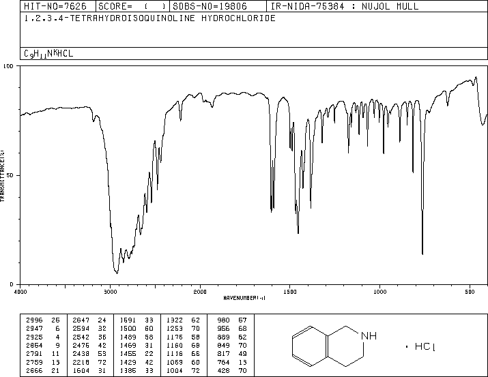Image resolution: width=488 pixels, height=377 pixels.
Task: Pick the 1385 peak row
Action: click(x=137, y=370)
